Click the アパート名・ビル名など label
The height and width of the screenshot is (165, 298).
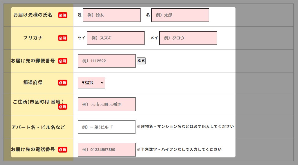tap(38, 127)
